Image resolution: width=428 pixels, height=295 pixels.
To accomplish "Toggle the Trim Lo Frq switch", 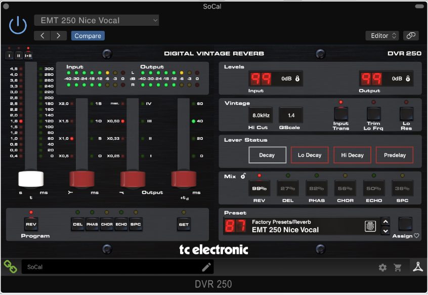I will [x=373, y=114].
